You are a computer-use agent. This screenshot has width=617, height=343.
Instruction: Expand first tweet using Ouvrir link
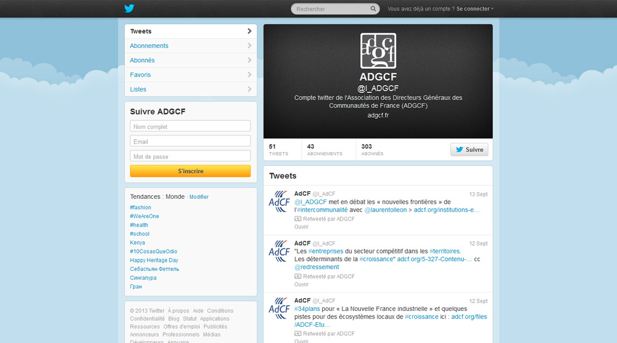click(x=301, y=227)
